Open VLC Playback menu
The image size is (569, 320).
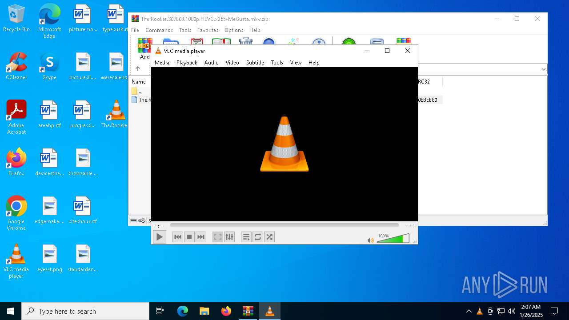(187, 63)
